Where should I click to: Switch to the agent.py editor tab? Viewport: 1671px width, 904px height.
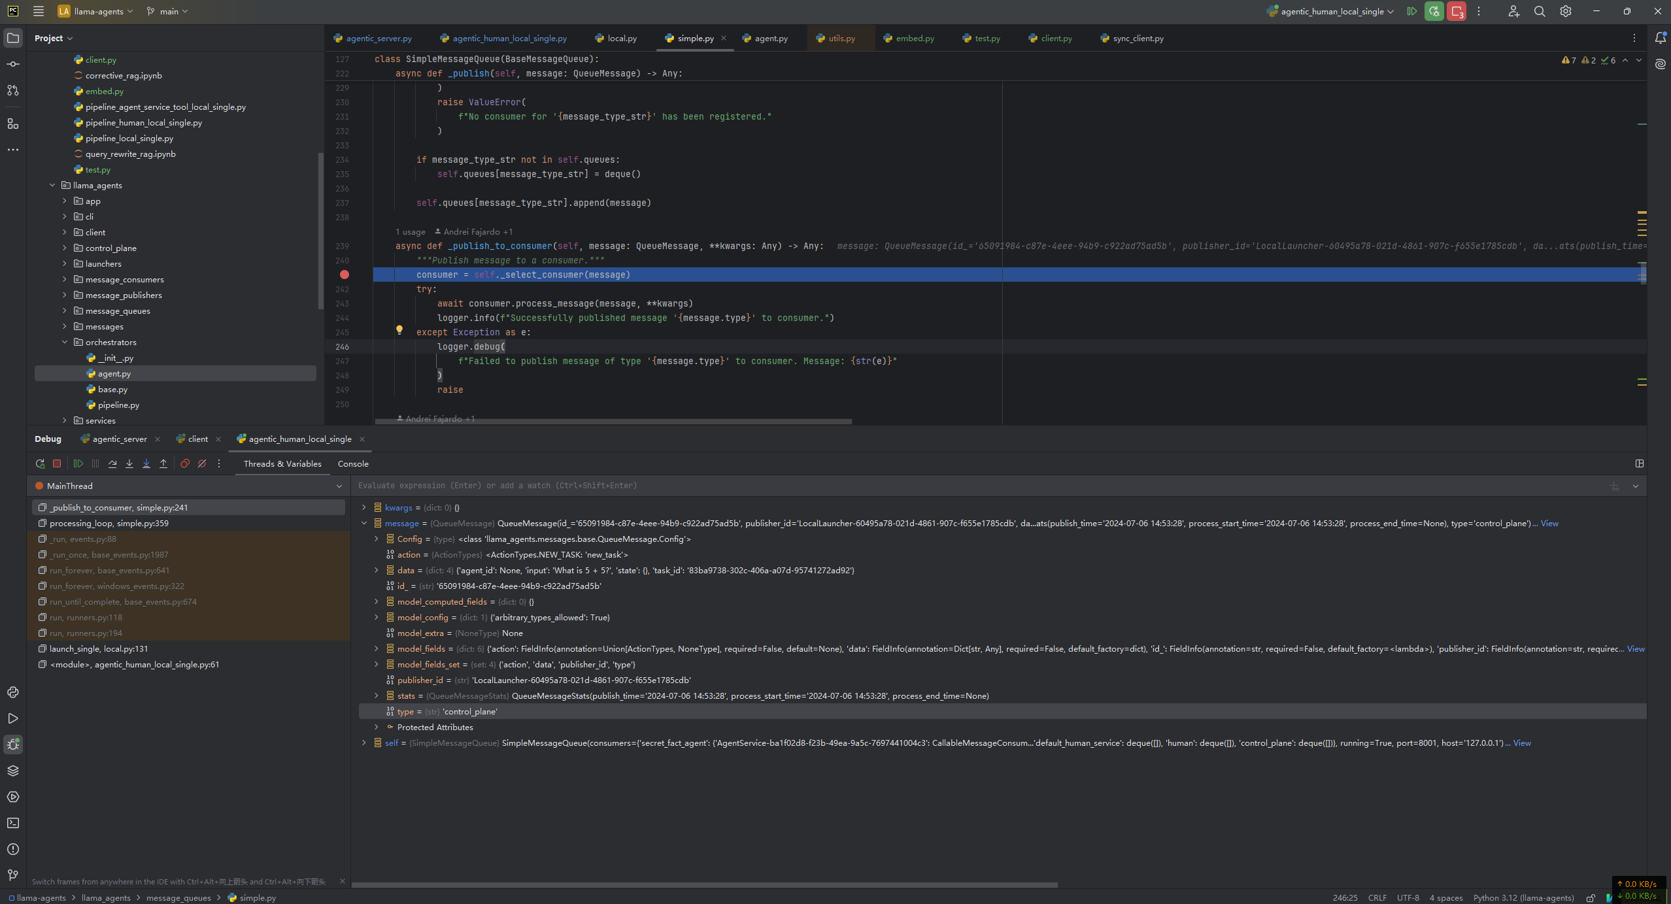coord(770,39)
